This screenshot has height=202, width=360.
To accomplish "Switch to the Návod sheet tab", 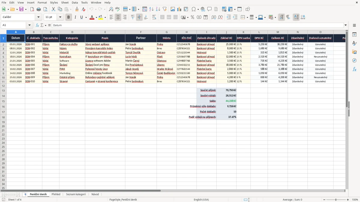I will (x=95, y=194).
